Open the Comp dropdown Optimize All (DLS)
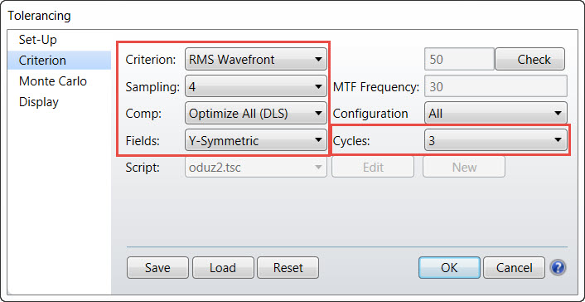Screen dimensions: 585x302 (256, 113)
